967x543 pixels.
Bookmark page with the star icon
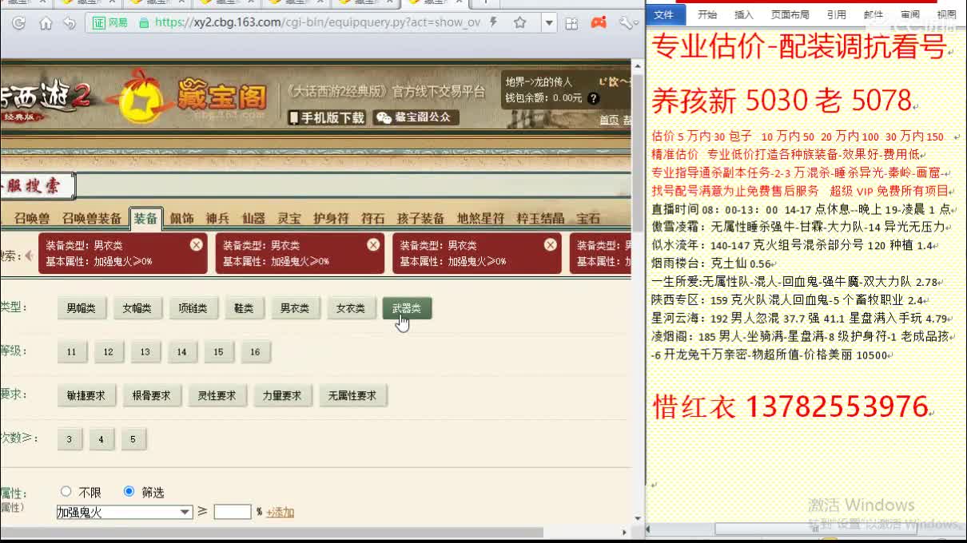click(x=520, y=22)
